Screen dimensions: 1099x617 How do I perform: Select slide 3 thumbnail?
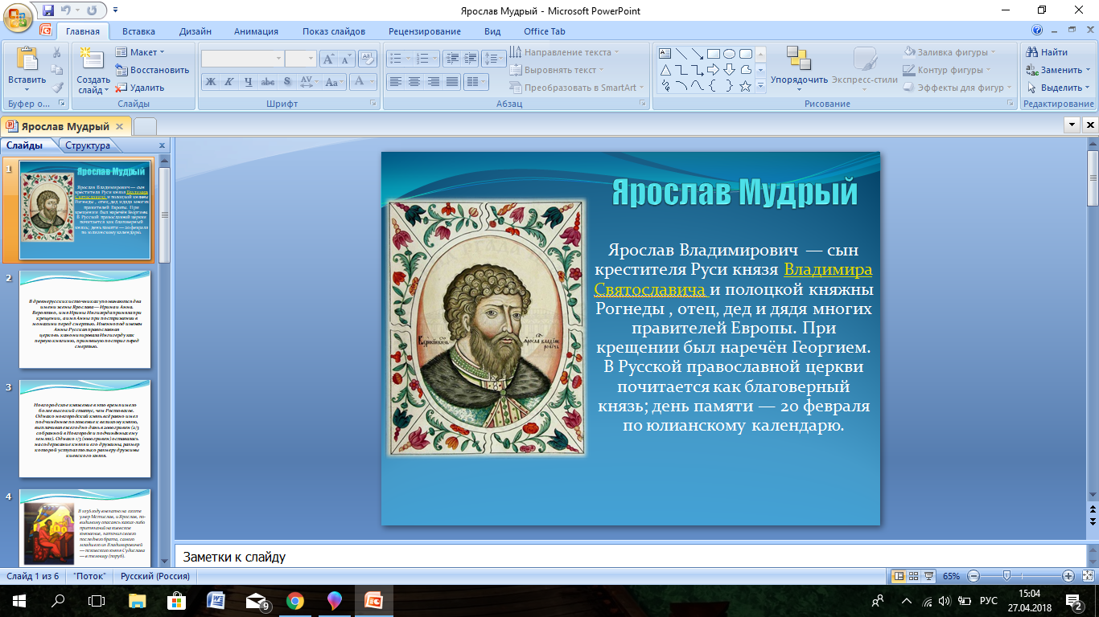pyautogui.click(x=85, y=428)
